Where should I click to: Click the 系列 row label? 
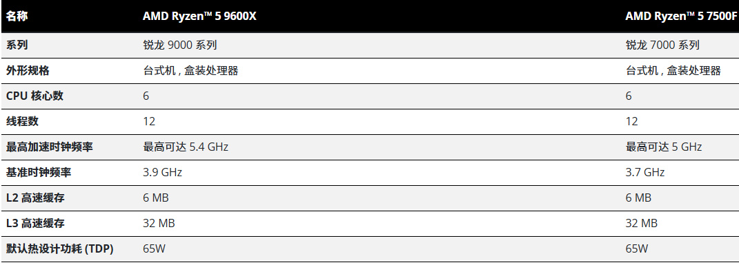pos(17,45)
